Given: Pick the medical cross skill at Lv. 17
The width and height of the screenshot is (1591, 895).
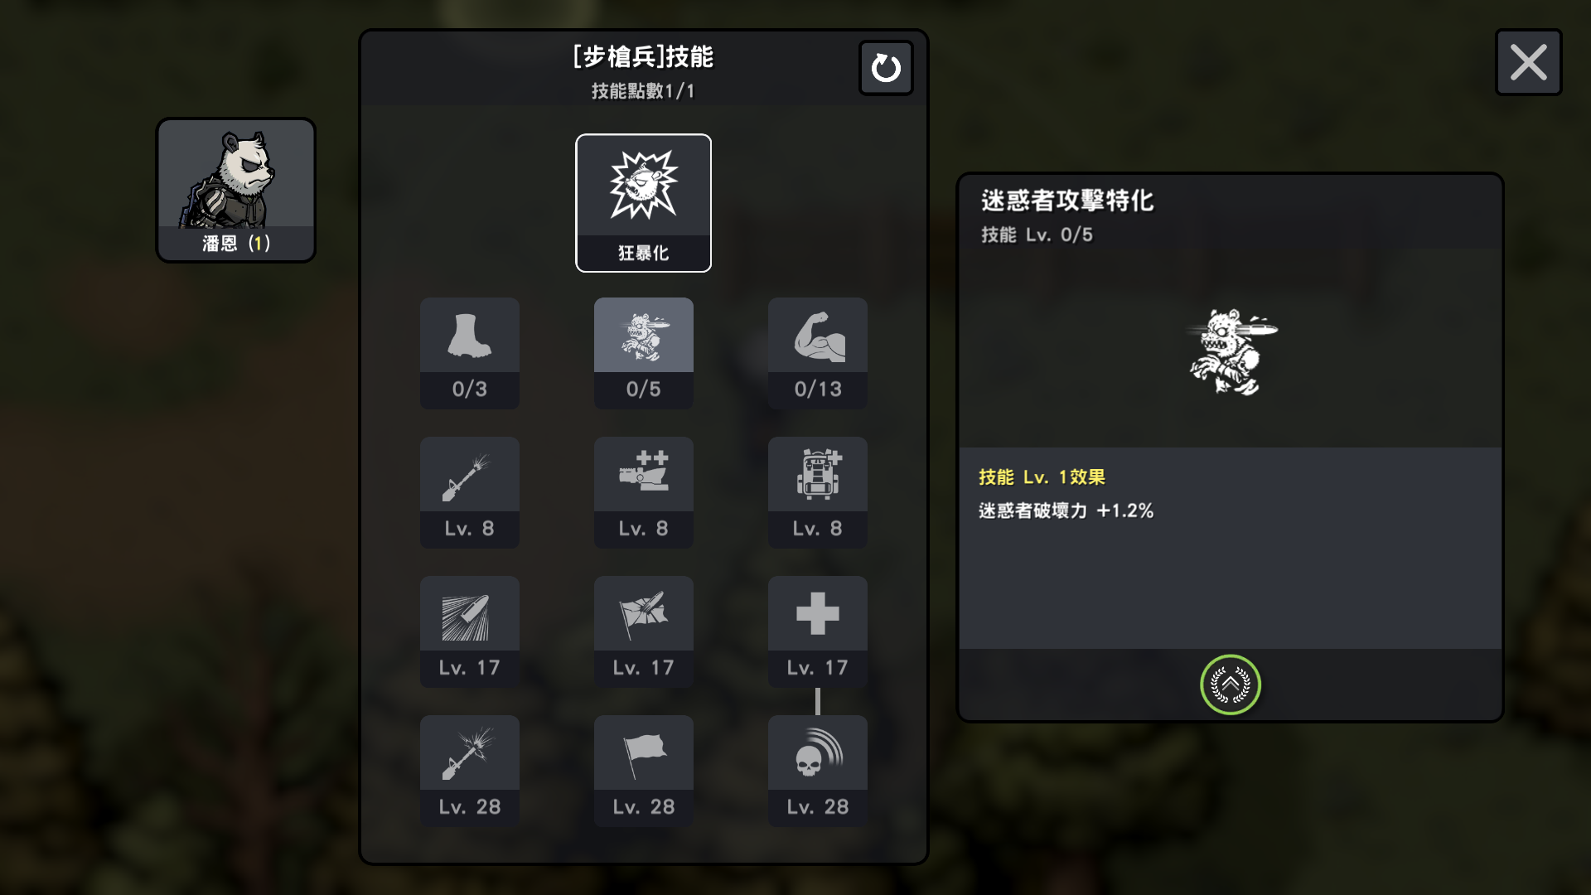Looking at the screenshot, I should (x=818, y=631).
